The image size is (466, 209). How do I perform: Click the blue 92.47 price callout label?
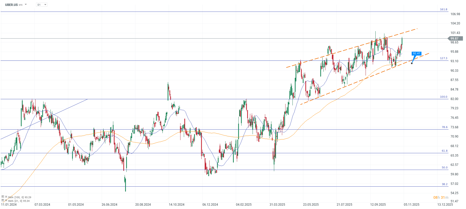pos(416,53)
